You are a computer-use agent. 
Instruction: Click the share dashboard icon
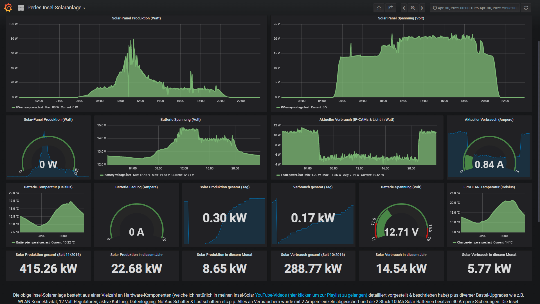click(391, 8)
